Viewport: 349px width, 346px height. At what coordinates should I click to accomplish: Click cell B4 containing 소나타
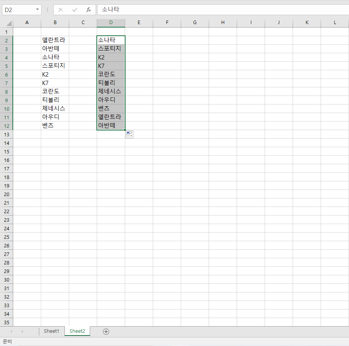[55, 57]
